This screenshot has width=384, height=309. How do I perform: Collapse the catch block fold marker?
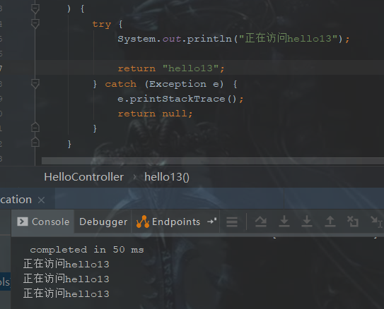point(35,84)
